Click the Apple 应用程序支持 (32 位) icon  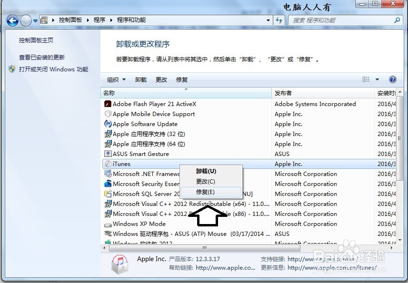pyautogui.click(x=108, y=134)
